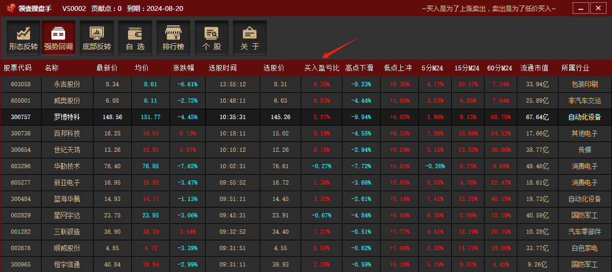Select the 罗博特科 stock row

pyautogui.click(x=67, y=117)
